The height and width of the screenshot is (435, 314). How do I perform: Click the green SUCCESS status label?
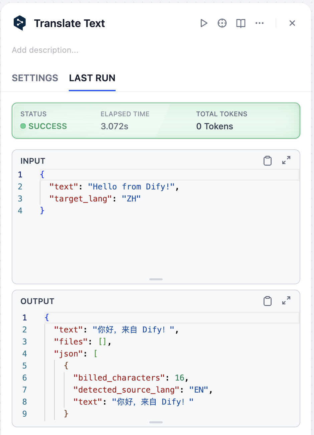coord(47,126)
